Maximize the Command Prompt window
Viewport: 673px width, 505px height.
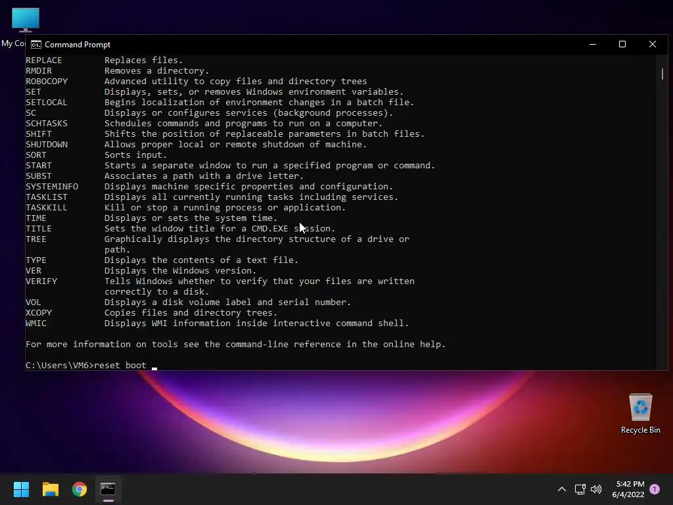pyautogui.click(x=622, y=44)
